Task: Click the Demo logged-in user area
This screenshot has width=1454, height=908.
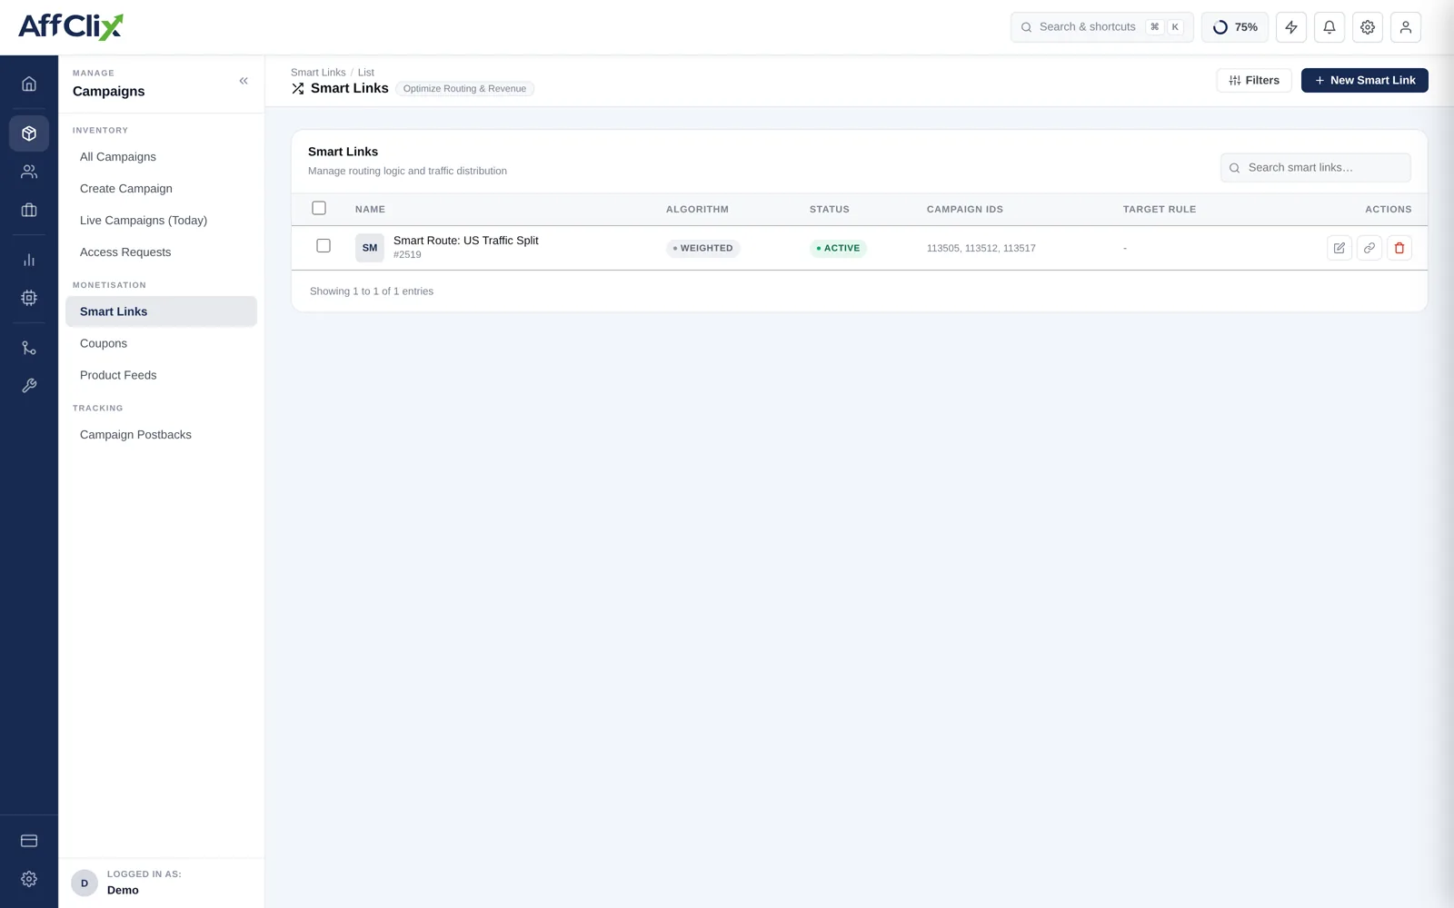Action: [x=162, y=883]
